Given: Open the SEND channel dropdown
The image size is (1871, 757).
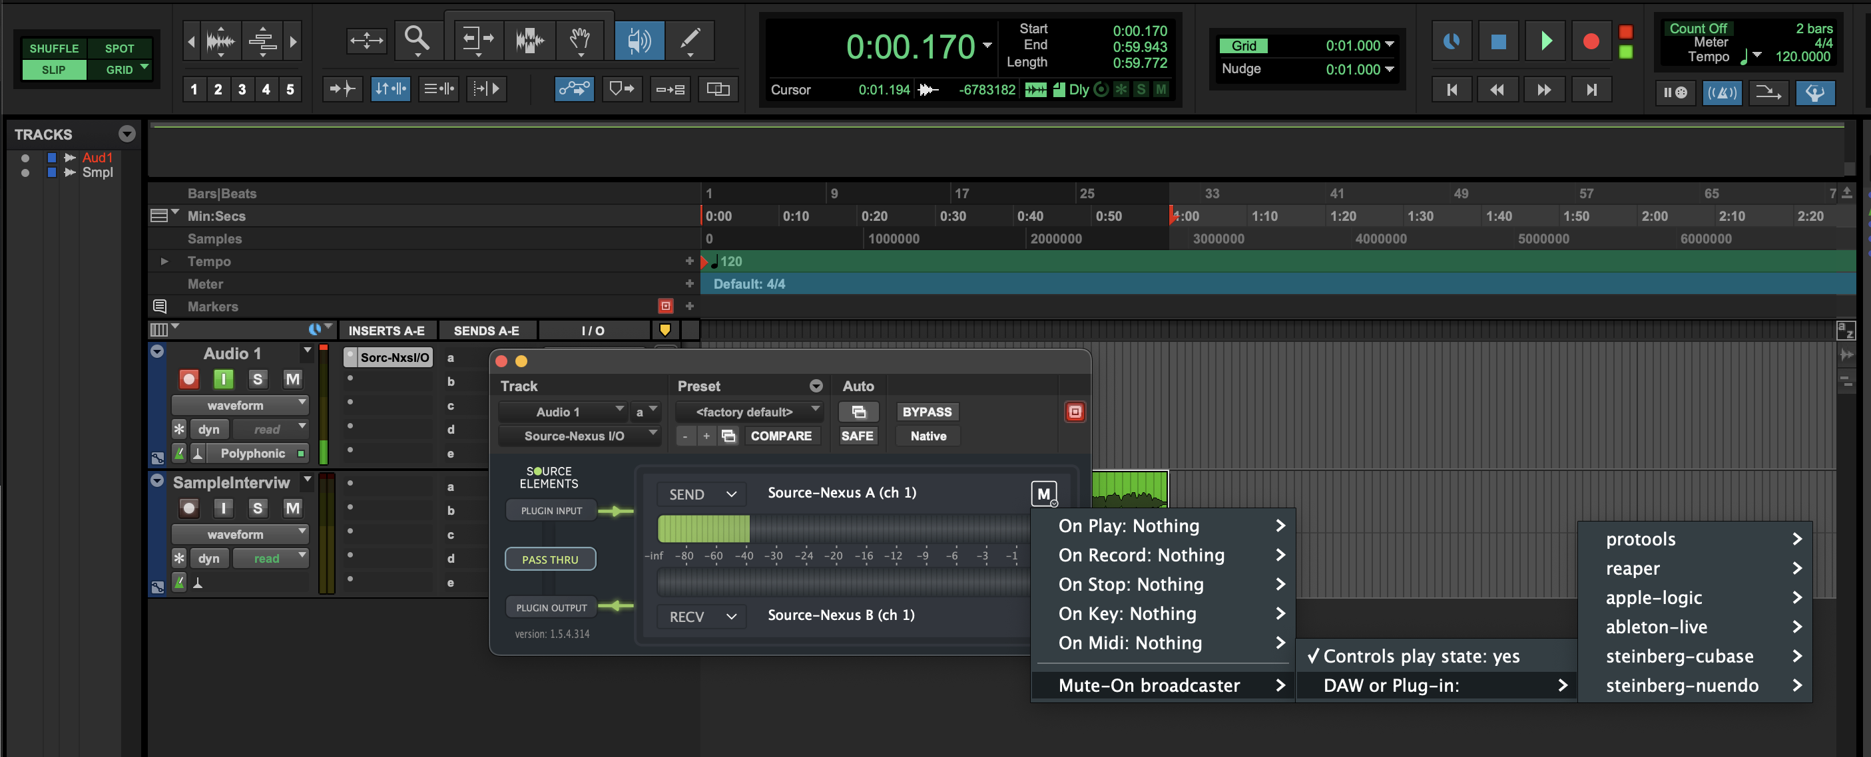Looking at the screenshot, I should [702, 494].
